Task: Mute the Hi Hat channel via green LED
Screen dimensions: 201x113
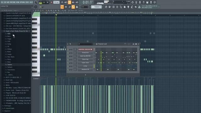Action: [x=68, y=66]
